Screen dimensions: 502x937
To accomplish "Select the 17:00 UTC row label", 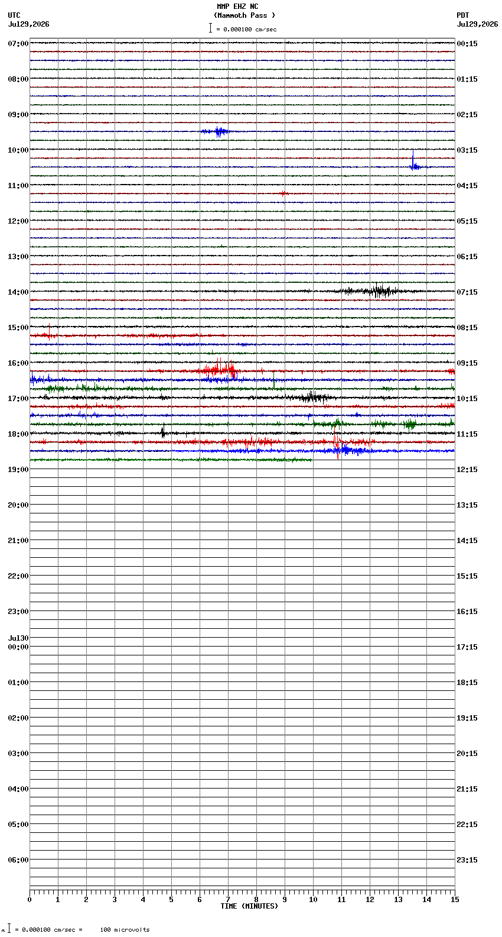I will click(18, 399).
